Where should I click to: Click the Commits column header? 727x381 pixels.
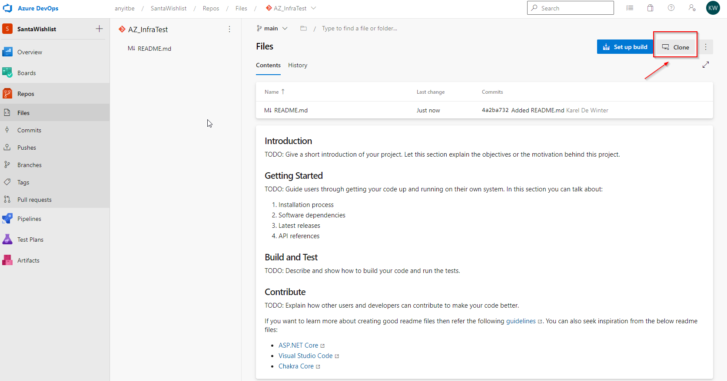492,92
